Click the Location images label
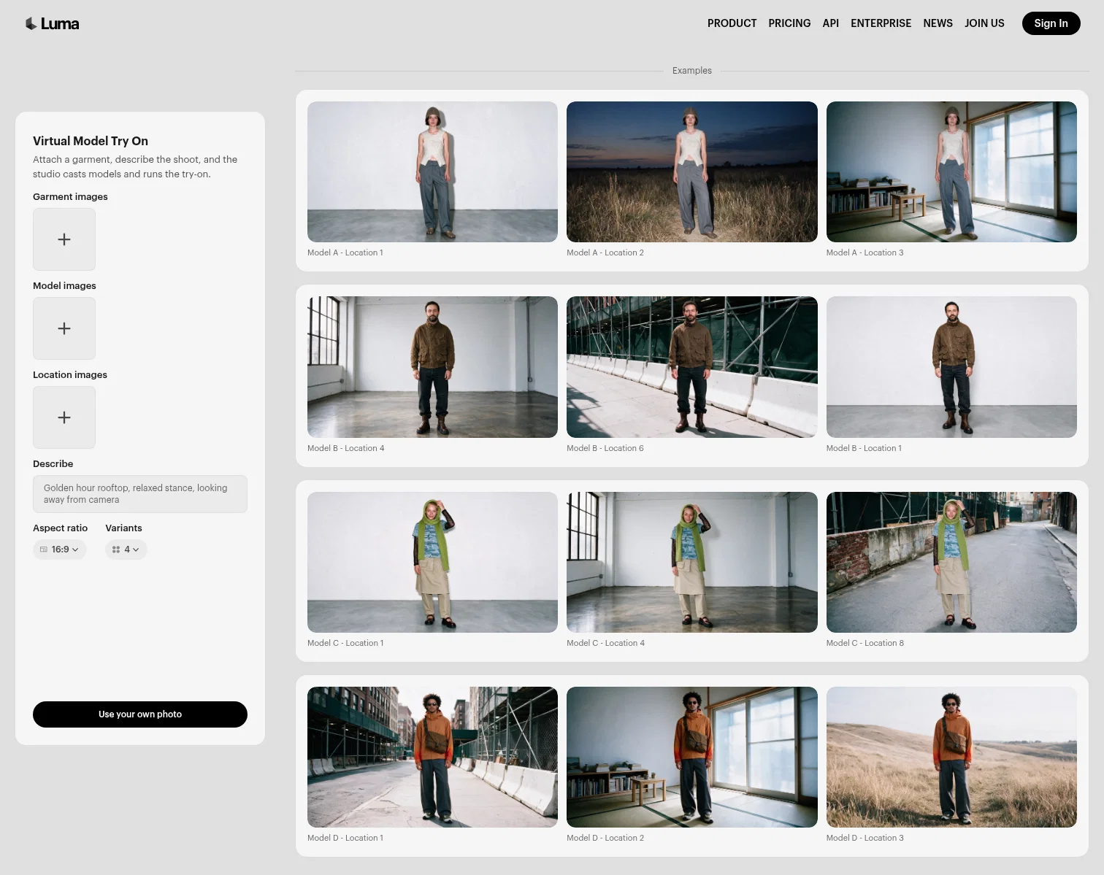Image resolution: width=1104 pixels, height=875 pixels. pyautogui.click(x=70, y=375)
